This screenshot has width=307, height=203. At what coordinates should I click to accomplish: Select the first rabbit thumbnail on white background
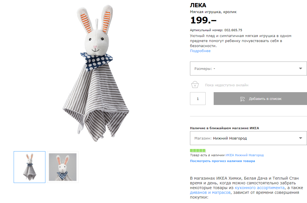click(x=30, y=167)
